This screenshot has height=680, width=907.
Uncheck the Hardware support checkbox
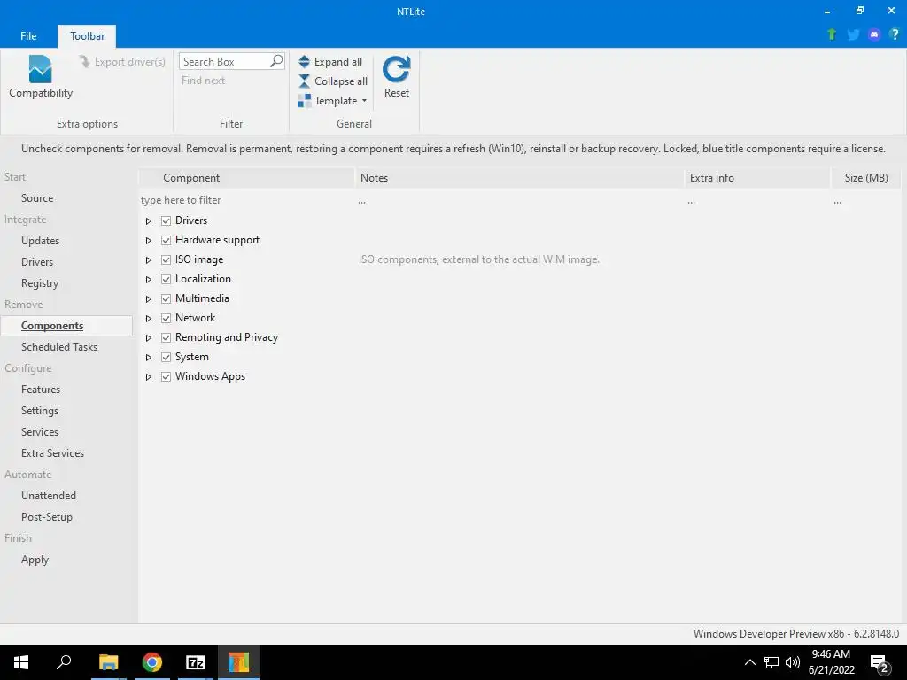[166, 240]
